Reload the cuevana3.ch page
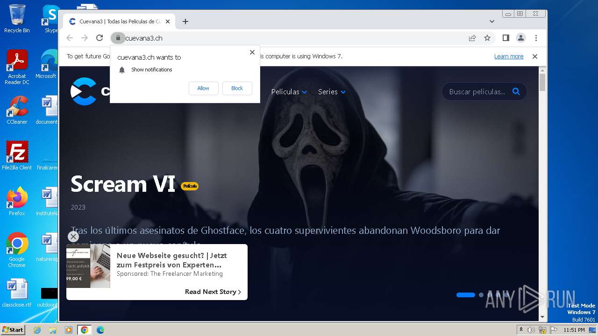Screen dimensions: 598x336 (100, 38)
